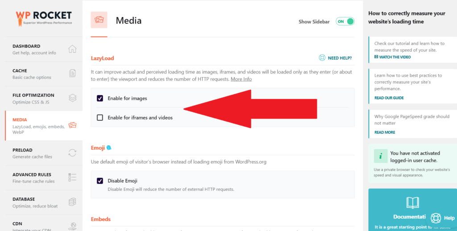
Task: Click the WP Rocket logo
Action: point(43,17)
